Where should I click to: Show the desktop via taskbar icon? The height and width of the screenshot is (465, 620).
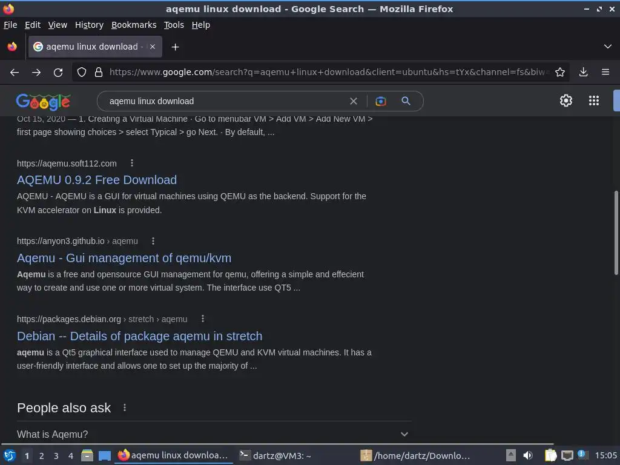click(105, 455)
